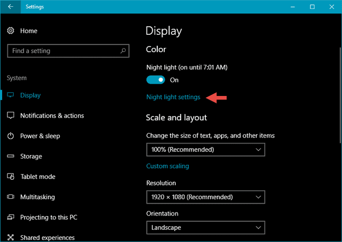342x242 pixels.
Task: Open Night light settings link
Action: pyautogui.click(x=173, y=97)
